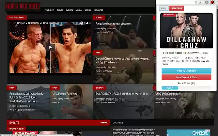Click VIEW ALL in Events bar
Viewport: 218px width, 136px height.
[x=104, y=123]
